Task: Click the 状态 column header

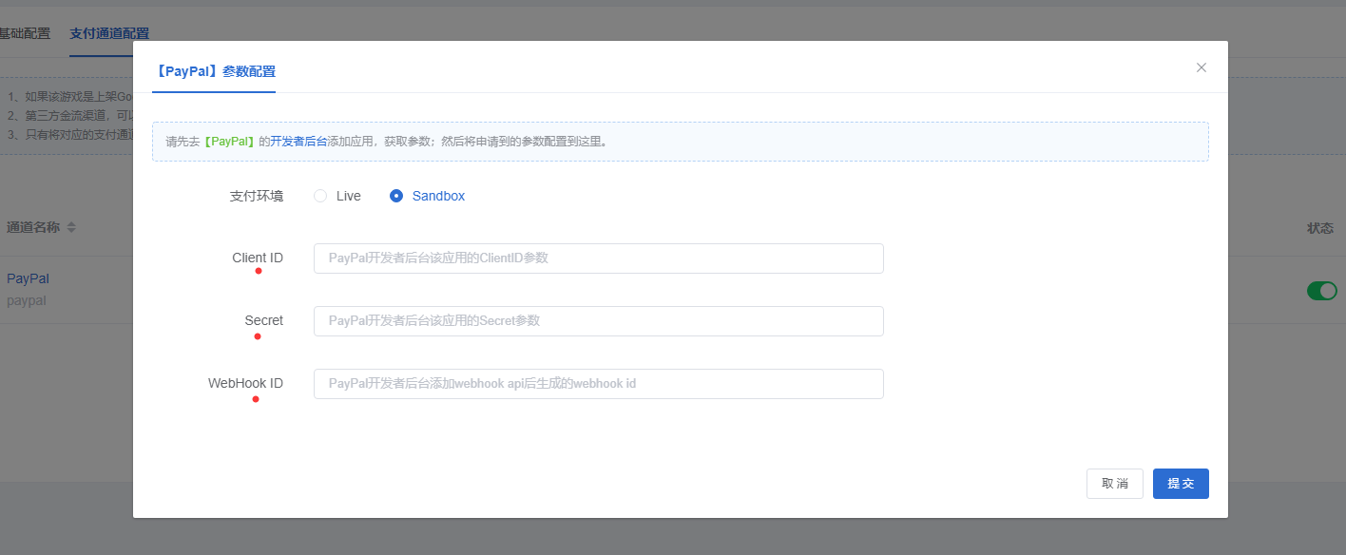Action: [1319, 228]
